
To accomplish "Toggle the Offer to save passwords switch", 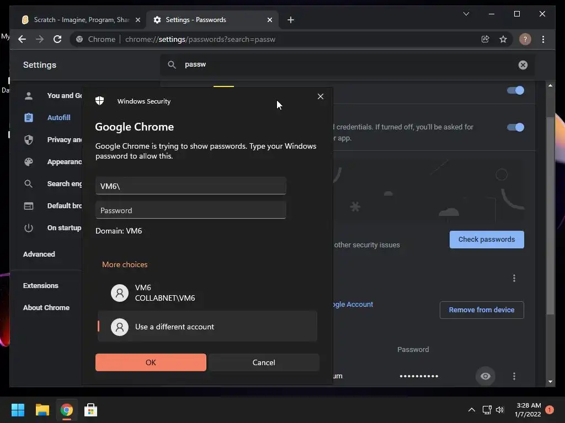I will coord(516,90).
